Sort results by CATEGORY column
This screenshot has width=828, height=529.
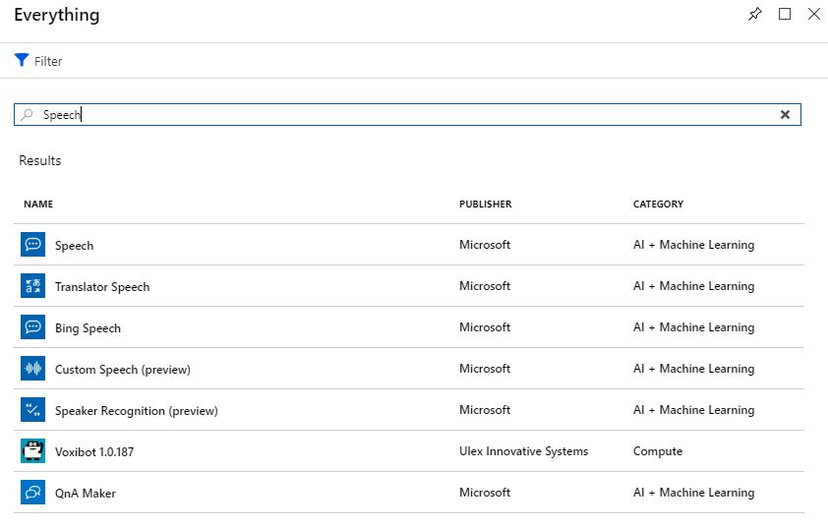point(658,205)
